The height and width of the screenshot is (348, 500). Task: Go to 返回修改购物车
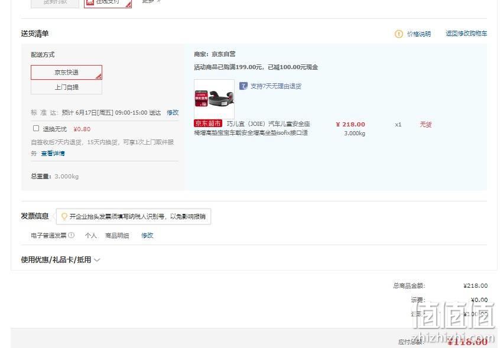(466, 34)
